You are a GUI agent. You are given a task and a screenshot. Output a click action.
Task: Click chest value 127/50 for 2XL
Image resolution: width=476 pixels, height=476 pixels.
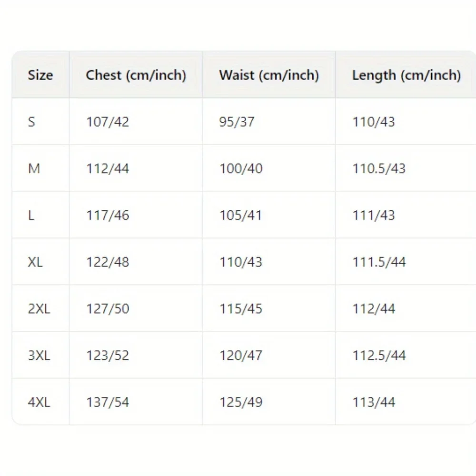coord(108,308)
